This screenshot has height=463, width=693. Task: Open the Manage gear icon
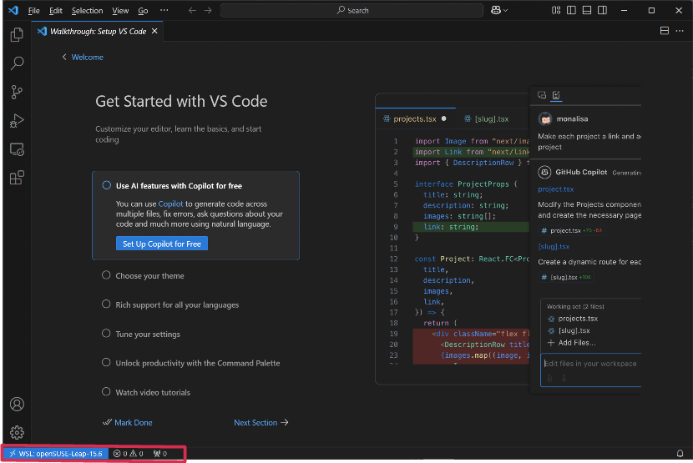pos(17,432)
